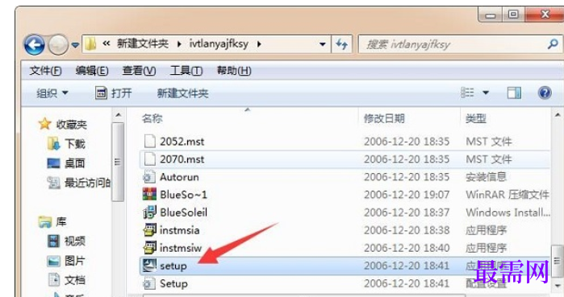Open 下载 in the navigation pane
This screenshot has width=564, height=297.
66,144
